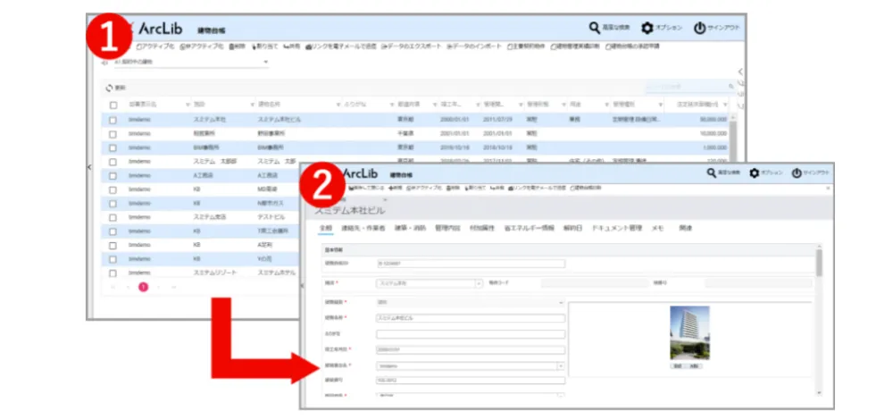Switch to the 全般 tab
This screenshot has height=420, width=893.
[x=325, y=228]
